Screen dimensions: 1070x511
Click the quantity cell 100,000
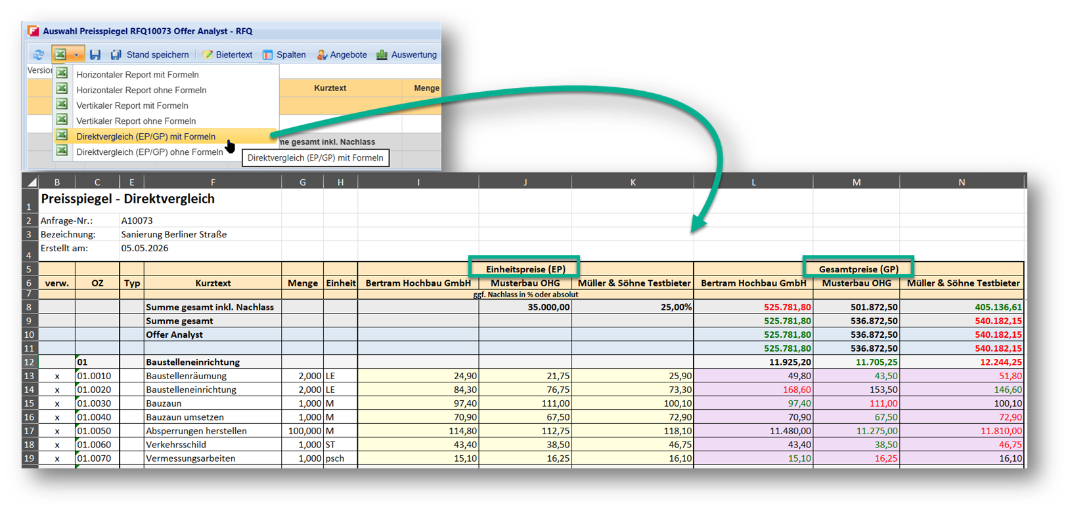(x=302, y=431)
